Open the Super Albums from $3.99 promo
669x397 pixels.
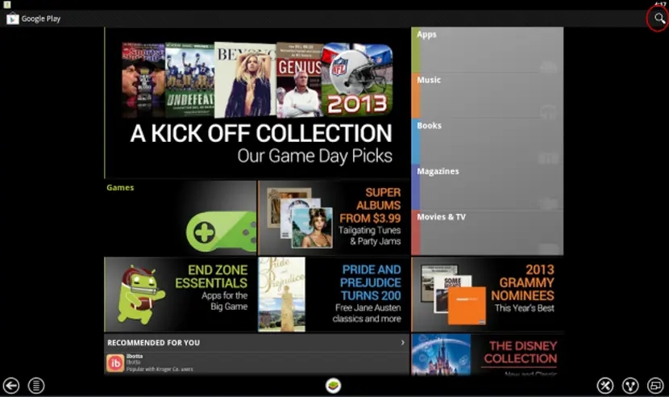click(x=334, y=218)
